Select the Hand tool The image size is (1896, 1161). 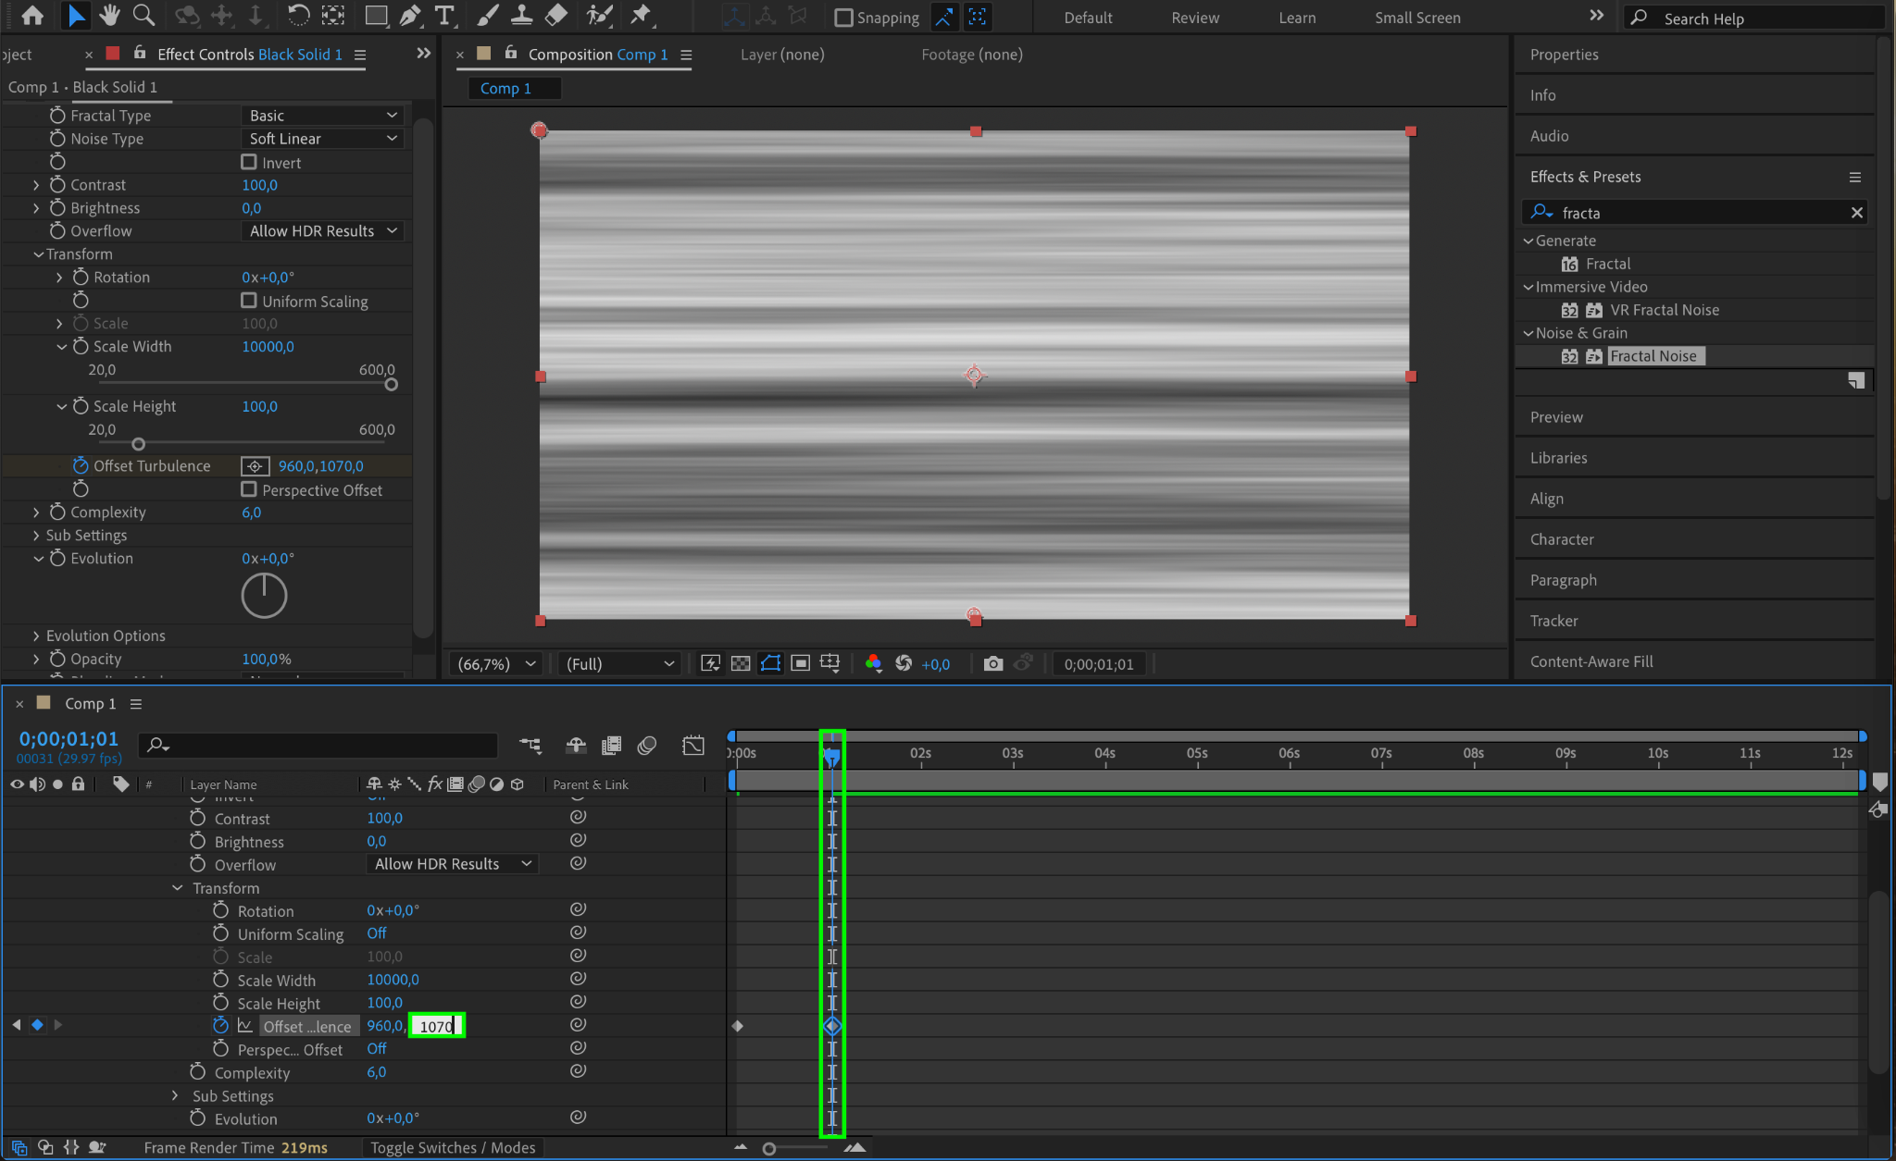(x=110, y=16)
